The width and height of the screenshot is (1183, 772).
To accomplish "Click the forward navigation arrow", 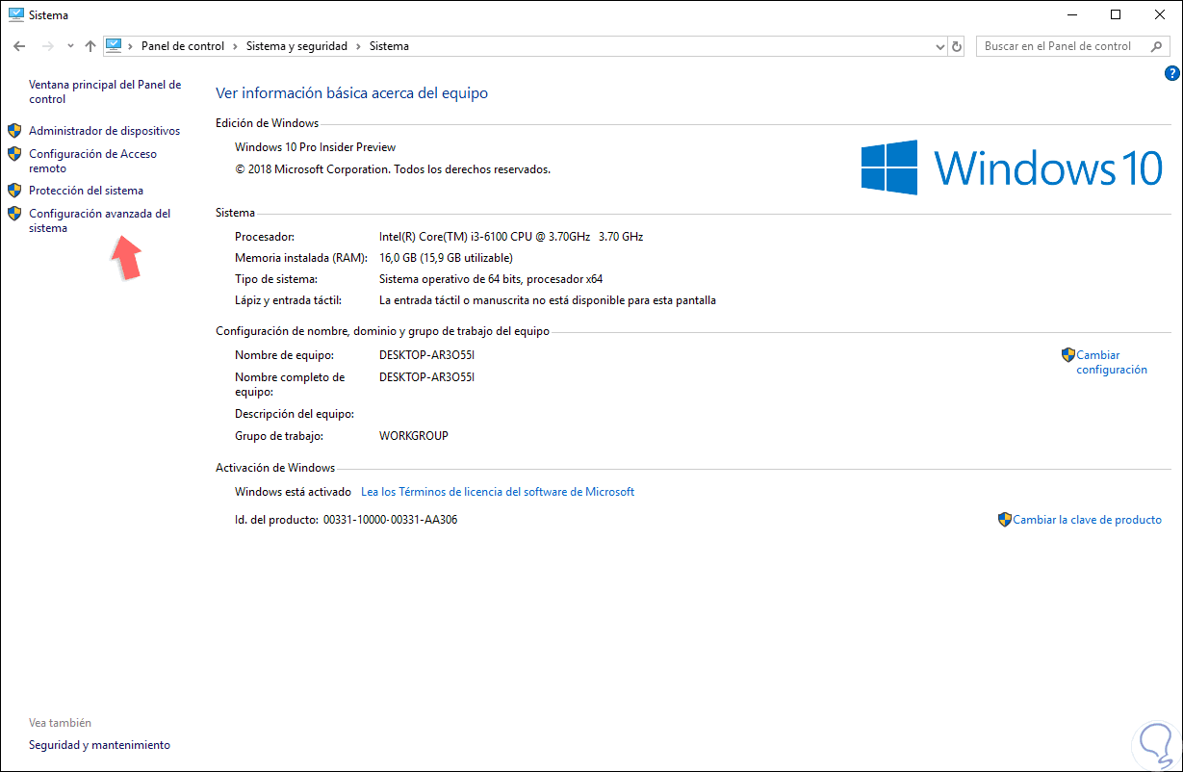I will pyautogui.click(x=47, y=46).
